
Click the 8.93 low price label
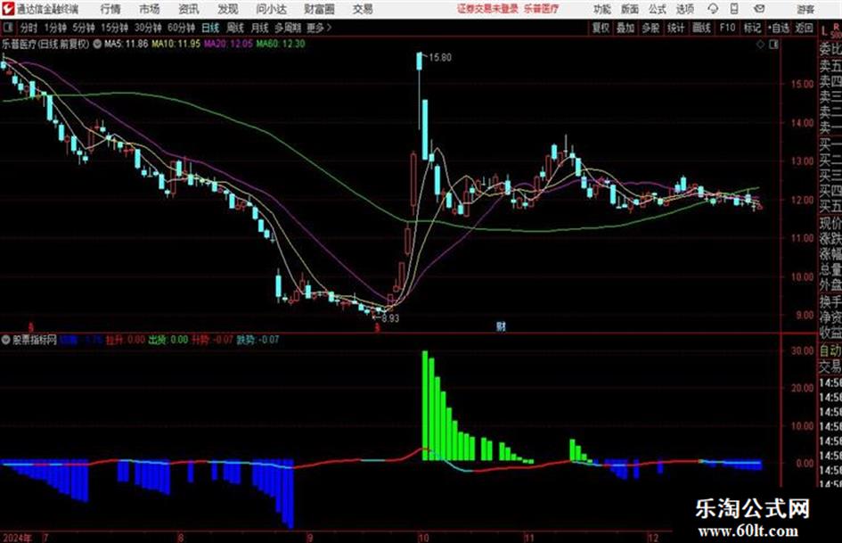pos(390,317)
